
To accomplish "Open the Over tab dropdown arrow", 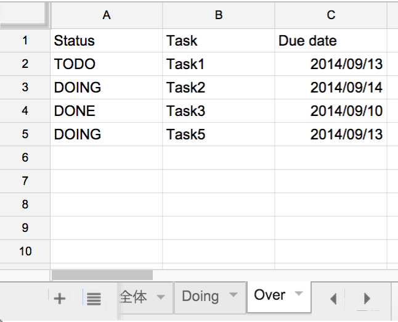I will [299, 293].
